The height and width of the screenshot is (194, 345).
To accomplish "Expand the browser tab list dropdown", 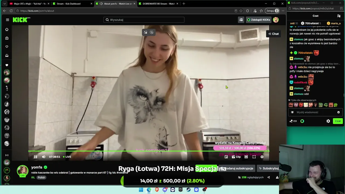I will 4,4.
